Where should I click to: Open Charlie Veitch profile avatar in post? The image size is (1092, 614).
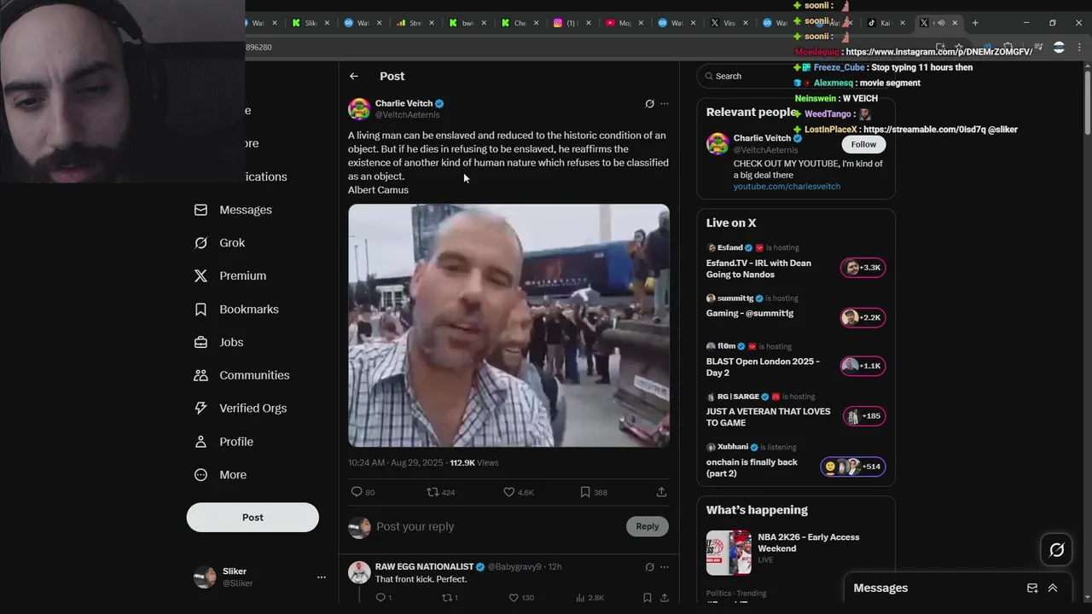tap(359, 109)
